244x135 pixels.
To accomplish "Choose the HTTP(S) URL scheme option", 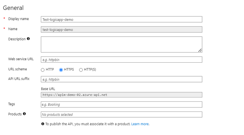I will tap(81, 70).
